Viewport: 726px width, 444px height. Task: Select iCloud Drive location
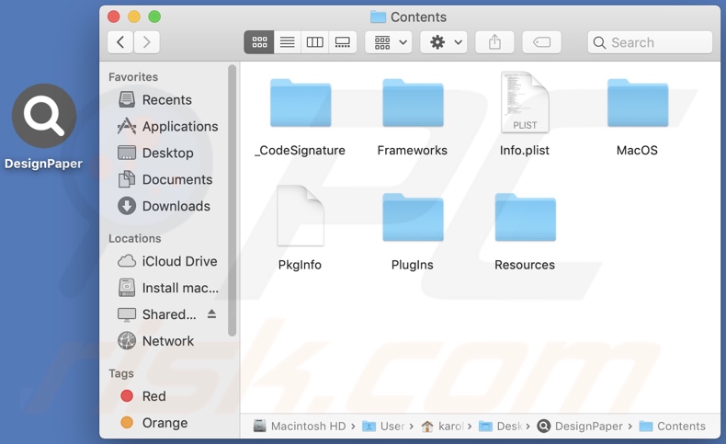tap(166, 261)
